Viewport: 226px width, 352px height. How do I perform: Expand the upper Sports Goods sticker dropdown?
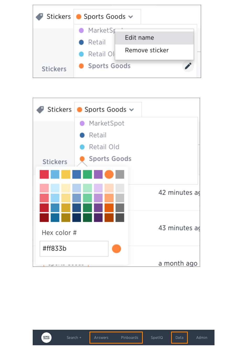(131, 17)
